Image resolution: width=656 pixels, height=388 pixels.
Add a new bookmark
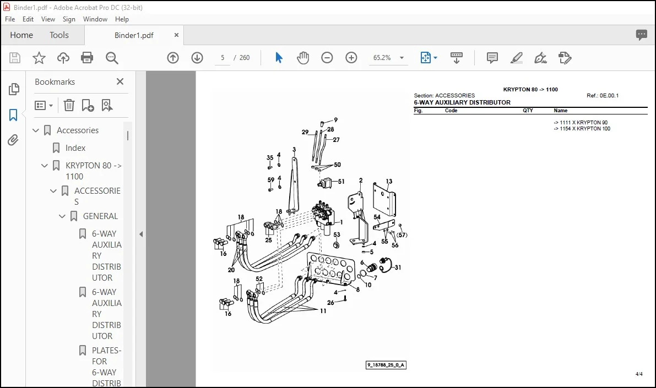click(x=88, y=105)
